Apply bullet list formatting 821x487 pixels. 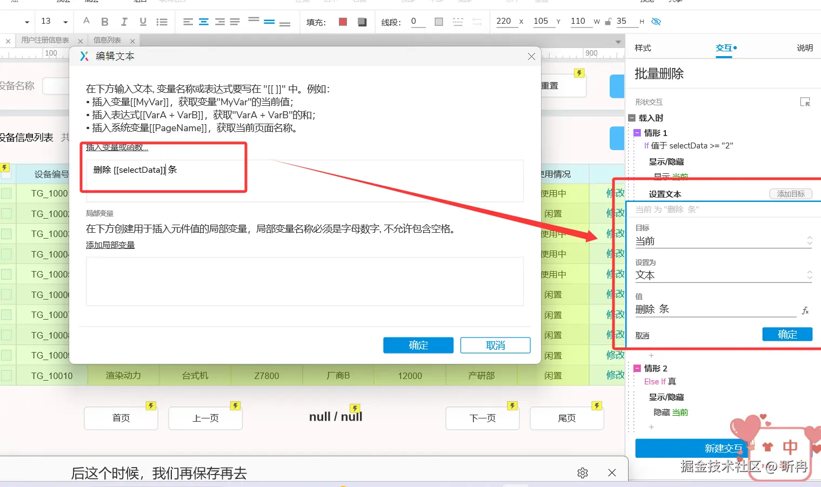pyautogui.click(x=162, y=22)
